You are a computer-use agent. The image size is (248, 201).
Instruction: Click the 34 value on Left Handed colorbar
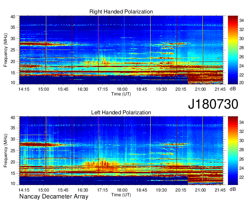click(241, 122)
